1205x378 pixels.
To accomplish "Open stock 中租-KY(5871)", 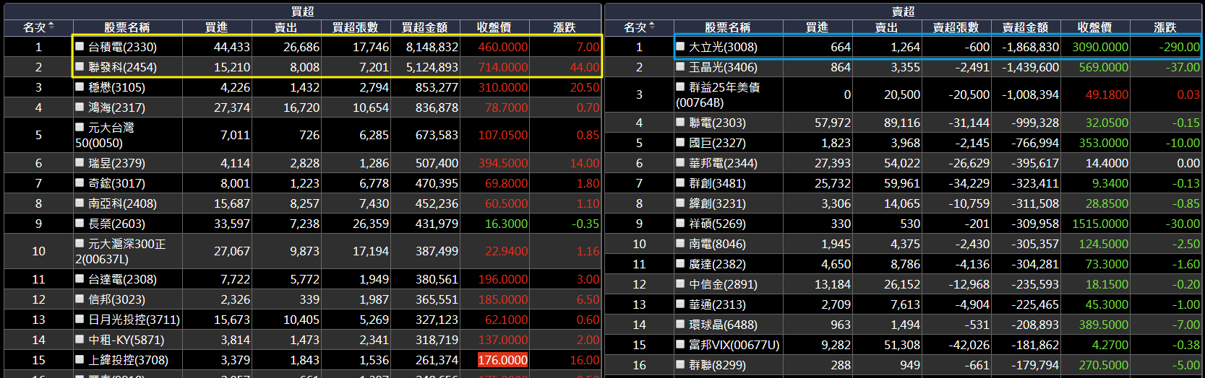I will coord(126,340).
